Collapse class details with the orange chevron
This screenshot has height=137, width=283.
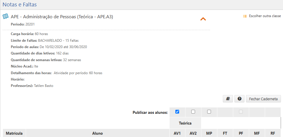[203, 19]
